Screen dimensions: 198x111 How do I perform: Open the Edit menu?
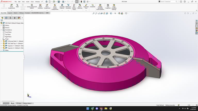coord(19,2)
